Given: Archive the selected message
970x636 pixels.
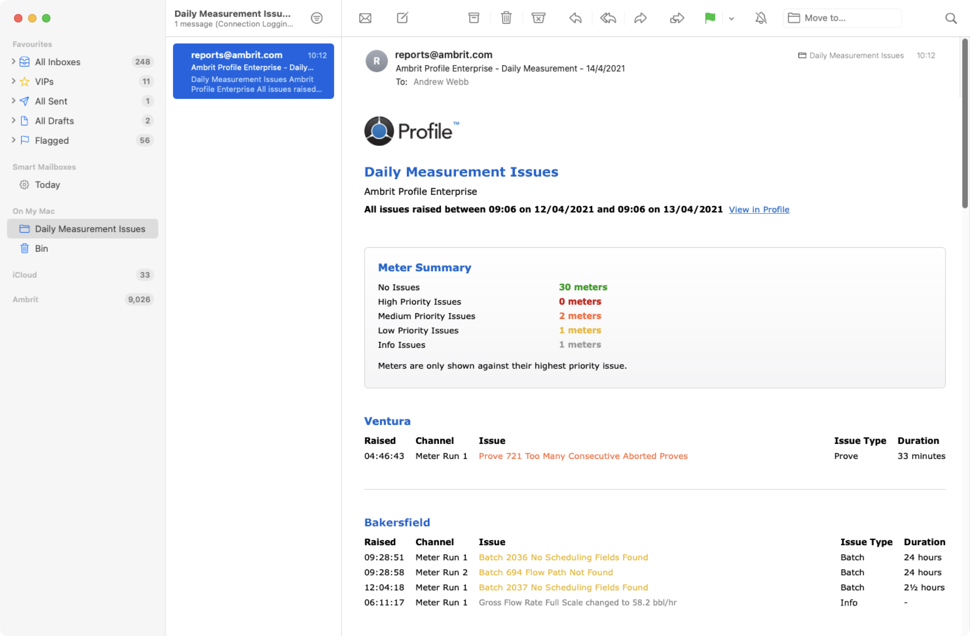Looking at the screenshot, I should [474, 18].
